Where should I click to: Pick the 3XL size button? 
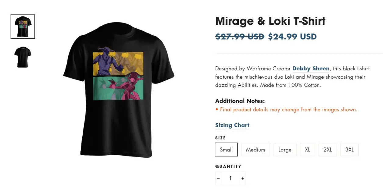349,150
